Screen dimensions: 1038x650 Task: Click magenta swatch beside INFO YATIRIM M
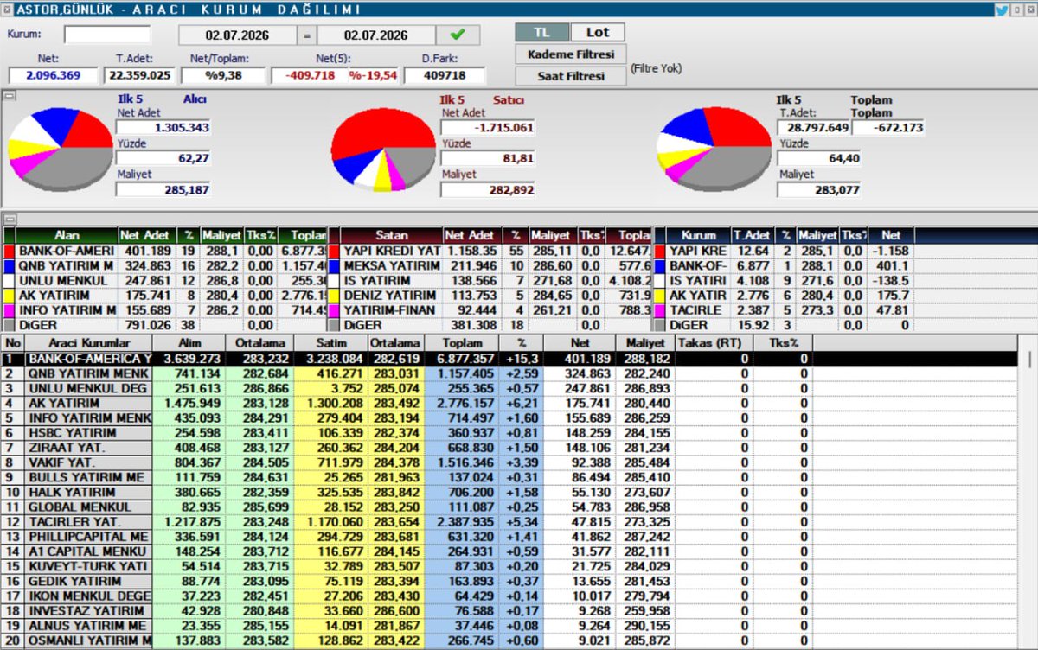pos(9,309)
